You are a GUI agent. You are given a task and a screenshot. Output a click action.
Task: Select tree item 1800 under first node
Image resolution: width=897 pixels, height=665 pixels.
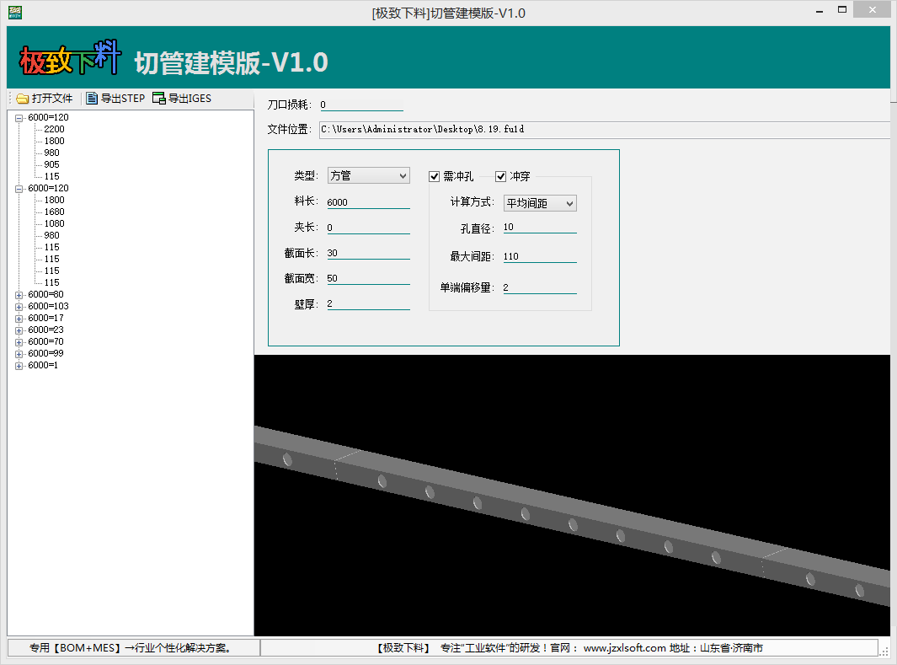[55, 141]
